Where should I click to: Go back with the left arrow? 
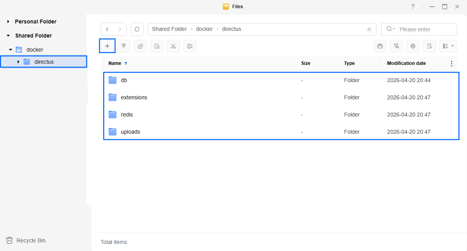(x=107, y=29)
